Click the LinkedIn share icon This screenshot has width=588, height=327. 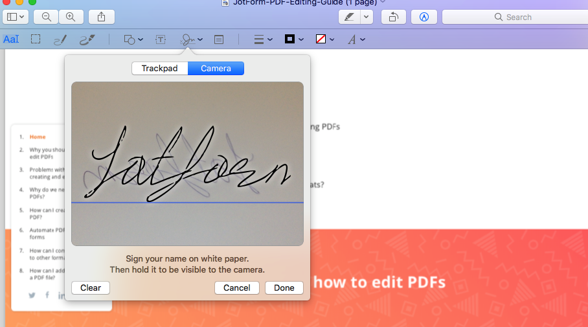pos(61,295)
